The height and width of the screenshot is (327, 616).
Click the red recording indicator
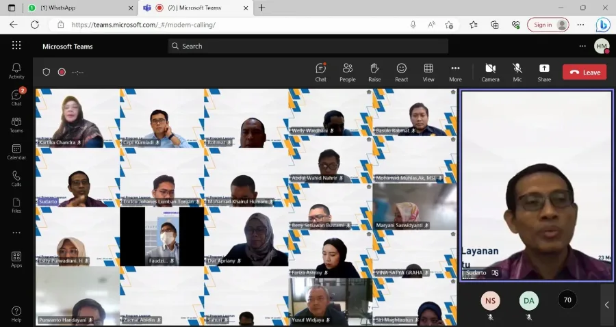point(62,73)
